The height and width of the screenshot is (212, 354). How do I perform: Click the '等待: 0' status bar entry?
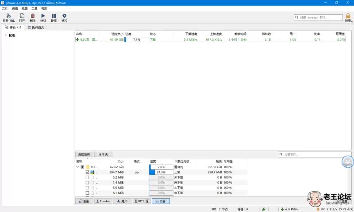(x=242, y=209)
